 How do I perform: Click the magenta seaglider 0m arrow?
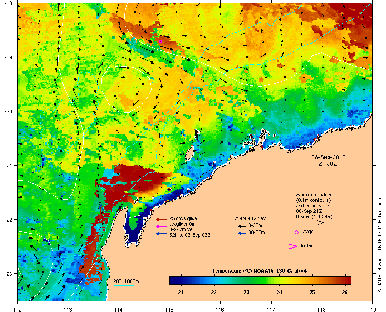coord(161,227)
